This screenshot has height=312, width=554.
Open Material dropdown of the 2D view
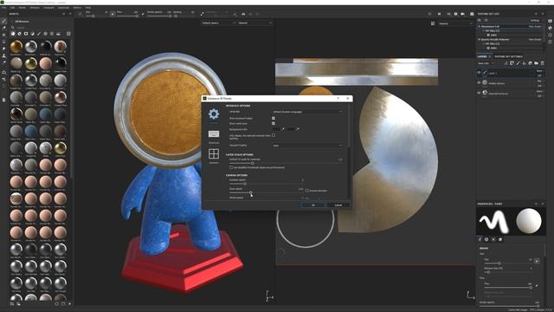coord(455,23)
